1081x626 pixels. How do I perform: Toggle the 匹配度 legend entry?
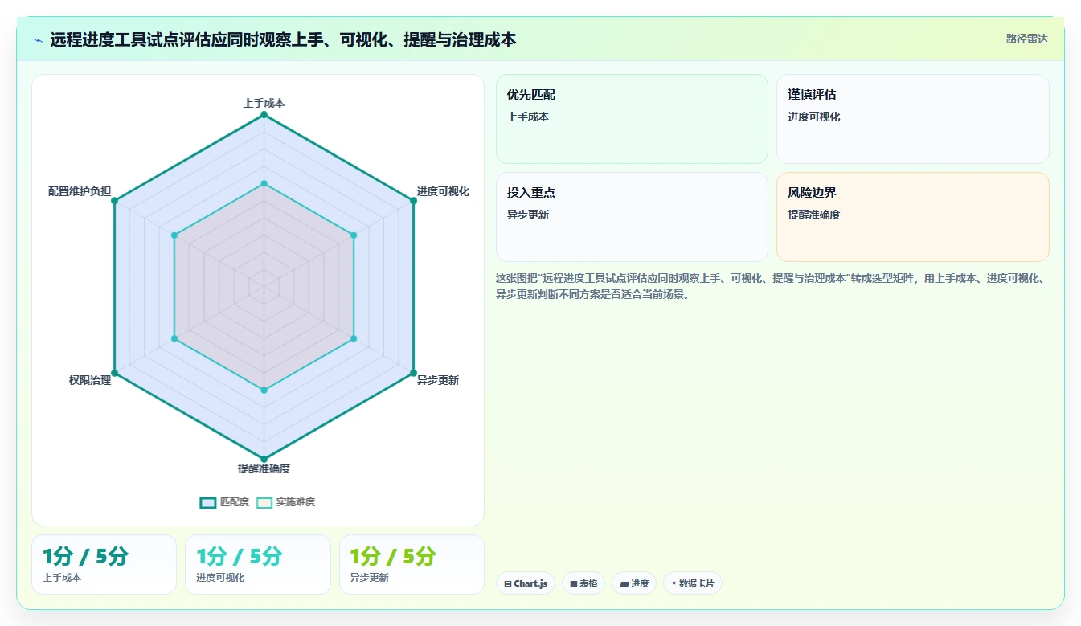pos(224,502)
